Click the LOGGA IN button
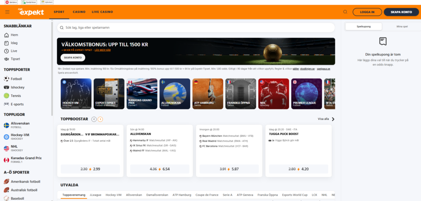Viewport: 421px width, 201px height. click(x=367, y=12)
